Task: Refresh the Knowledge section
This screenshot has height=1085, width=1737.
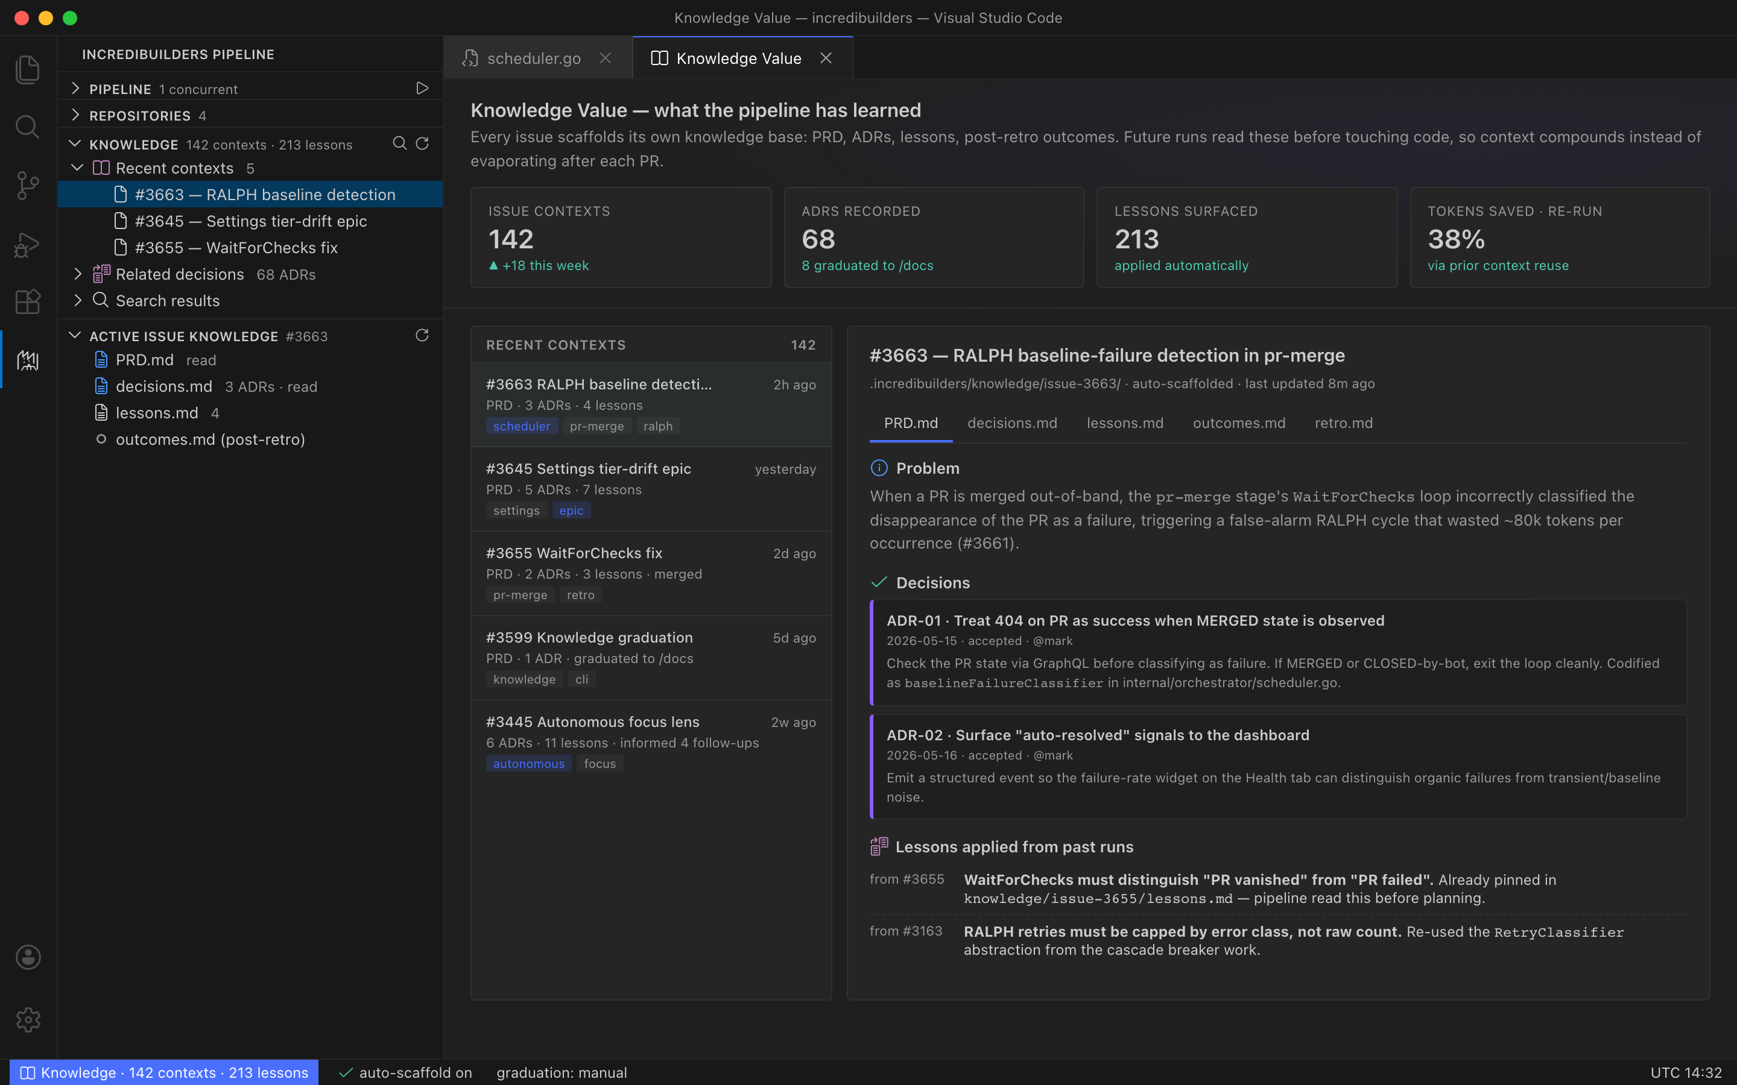Action: [422, 143]
